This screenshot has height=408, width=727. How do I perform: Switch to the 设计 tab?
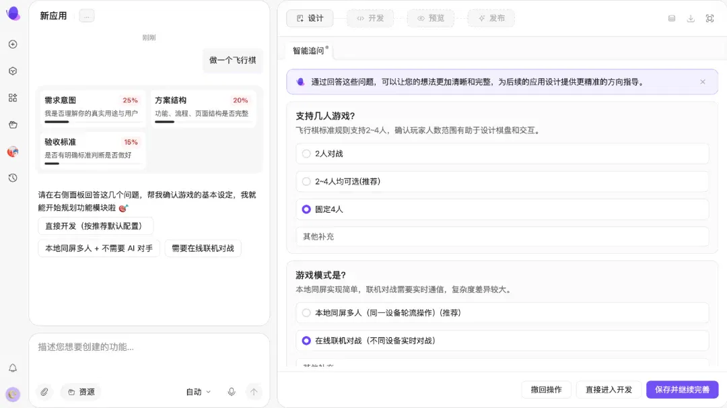click(x=310, y=18)
